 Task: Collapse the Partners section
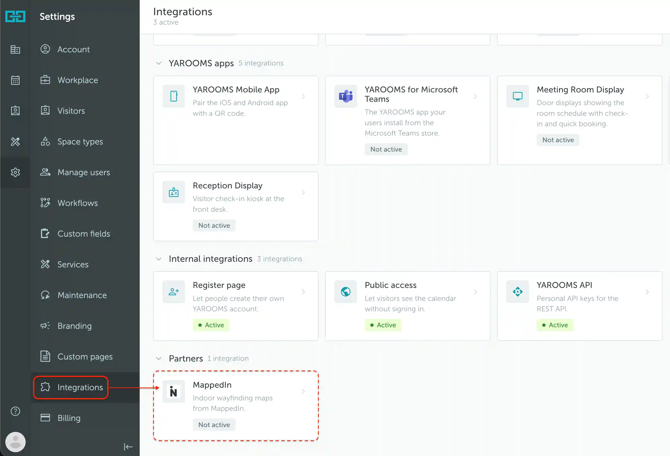[x=158, y=358]
